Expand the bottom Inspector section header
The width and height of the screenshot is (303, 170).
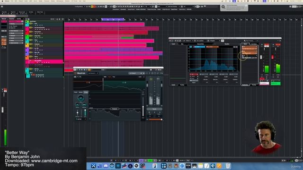pyautogui.click(x=16, y=43)
